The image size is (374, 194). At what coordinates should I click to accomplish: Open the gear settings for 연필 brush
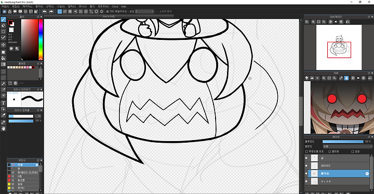37,164
